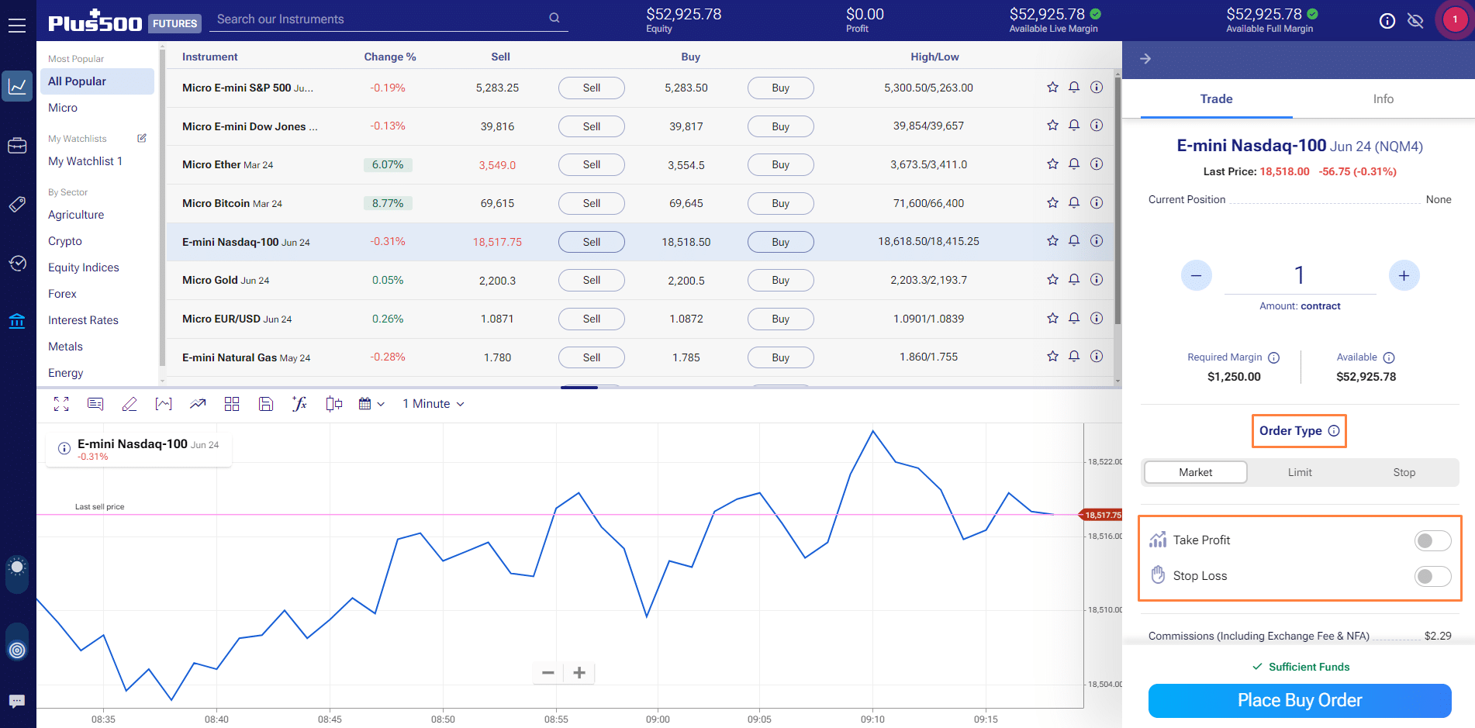This screenshot has width=1475, height=728.
Task: Click the info icon in top header
Action: point(1387,21)
